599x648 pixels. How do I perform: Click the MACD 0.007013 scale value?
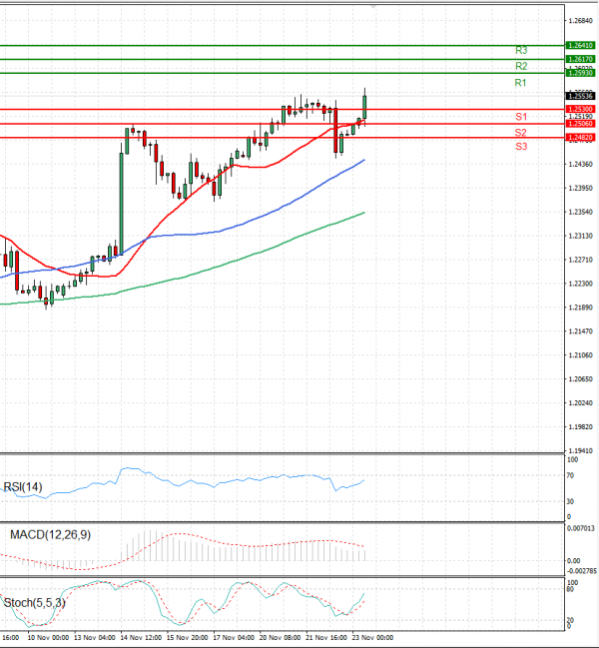click(x=581, y=528)
